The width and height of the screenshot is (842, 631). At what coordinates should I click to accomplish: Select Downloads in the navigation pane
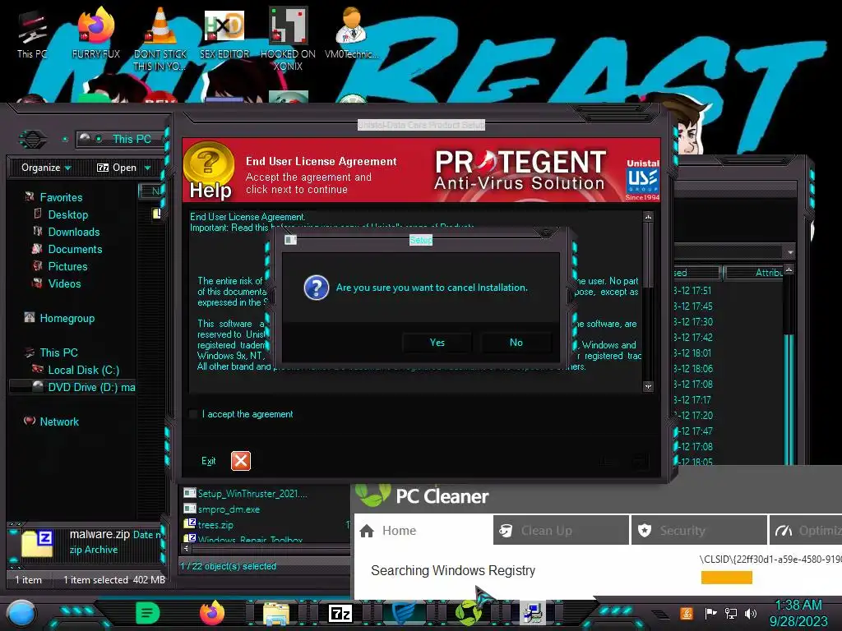click(x=73, y=232)
